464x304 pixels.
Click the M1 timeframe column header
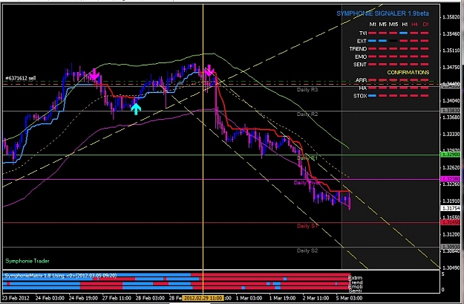(x=373, y=25)
